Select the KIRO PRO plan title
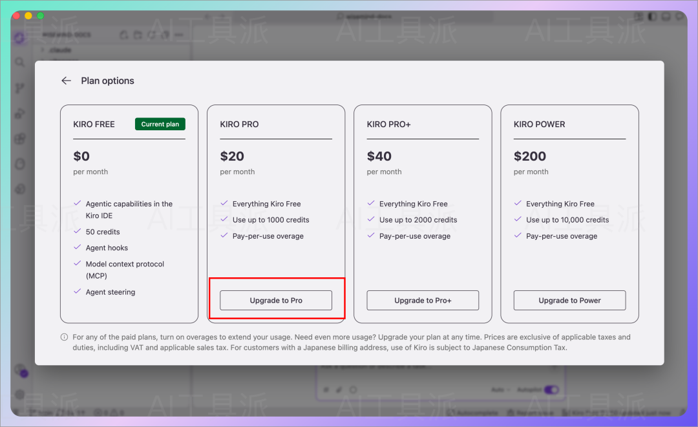This screenshot has width=698, height=427. (239, 124)
